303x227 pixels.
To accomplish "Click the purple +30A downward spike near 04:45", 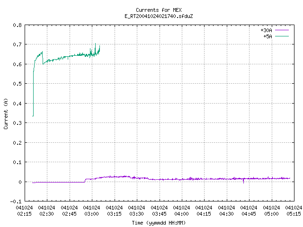I will click(243, 182).
